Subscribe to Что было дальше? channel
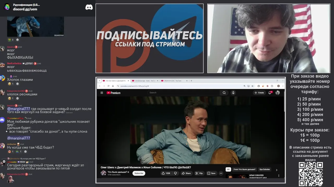This screenshot has height=187, width=334. tap(139, 173)
